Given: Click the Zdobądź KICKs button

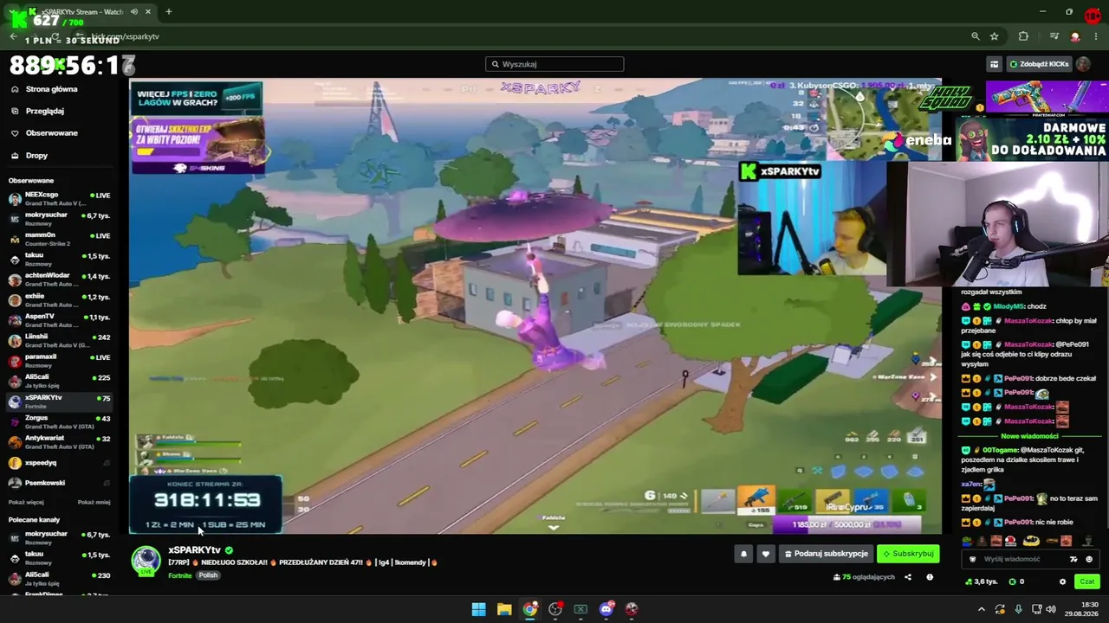Looking at the screenshot, I should coord(1039,64).
